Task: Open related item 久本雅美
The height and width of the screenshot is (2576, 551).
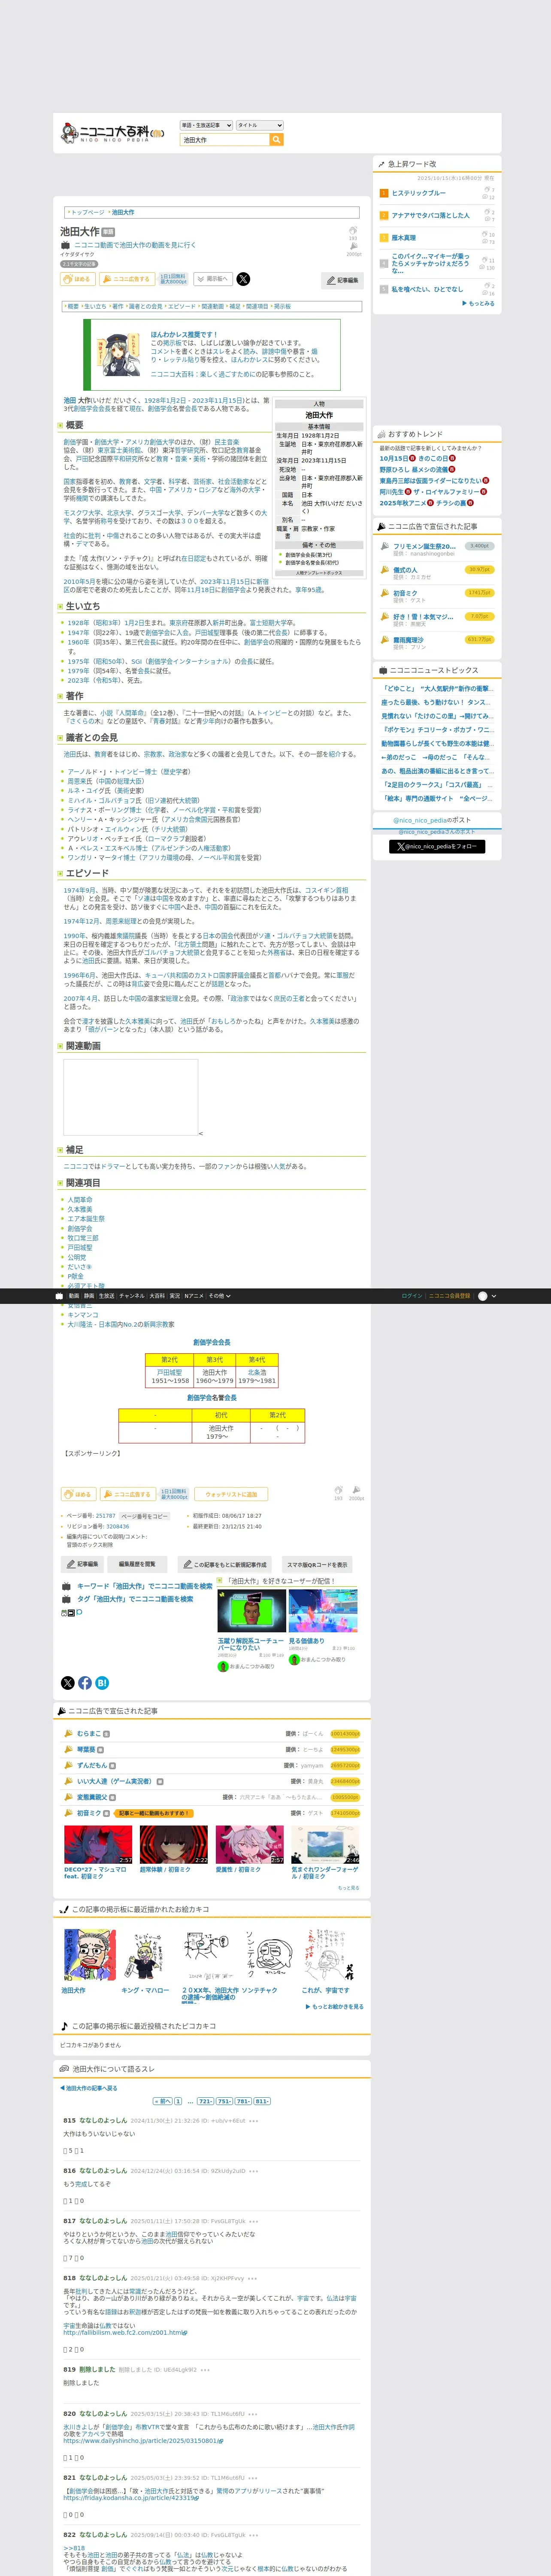Action: pyautogui.click(x=80, y=1209)
